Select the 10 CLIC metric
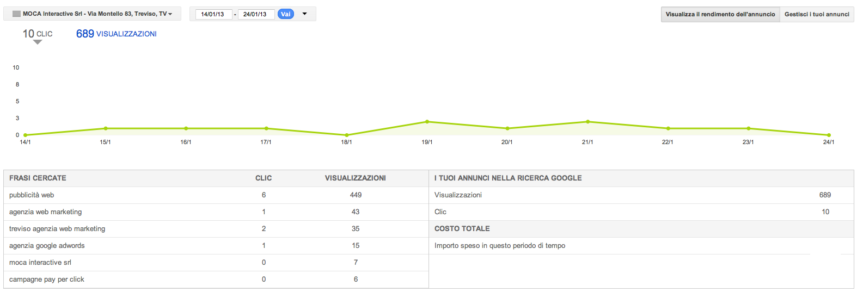The image size is (857, 292). pyautogui.click(x=38, y=34)
